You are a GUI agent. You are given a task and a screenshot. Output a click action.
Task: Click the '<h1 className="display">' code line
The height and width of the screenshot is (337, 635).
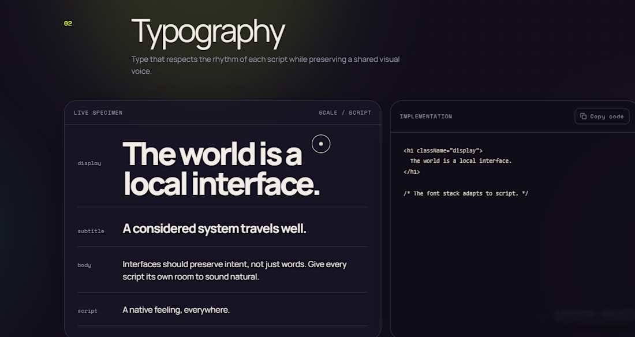(x=443, y=151)
